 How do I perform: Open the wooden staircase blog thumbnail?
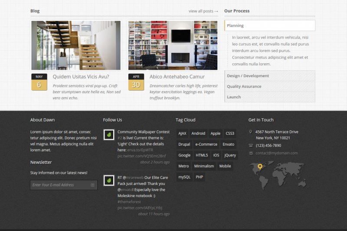(76, 45)
